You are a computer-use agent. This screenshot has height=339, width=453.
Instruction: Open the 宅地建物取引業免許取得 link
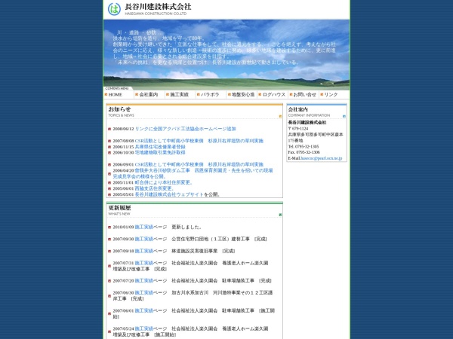point(160,152)
